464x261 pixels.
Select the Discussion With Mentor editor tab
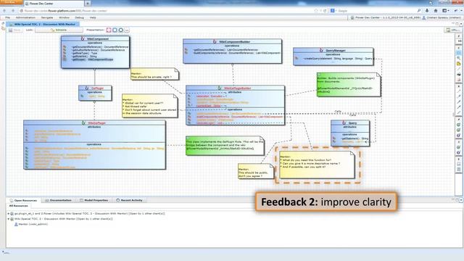tap(43, 24)
